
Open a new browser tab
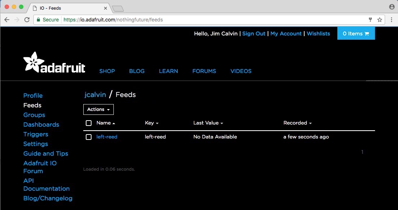click(118, 9)
